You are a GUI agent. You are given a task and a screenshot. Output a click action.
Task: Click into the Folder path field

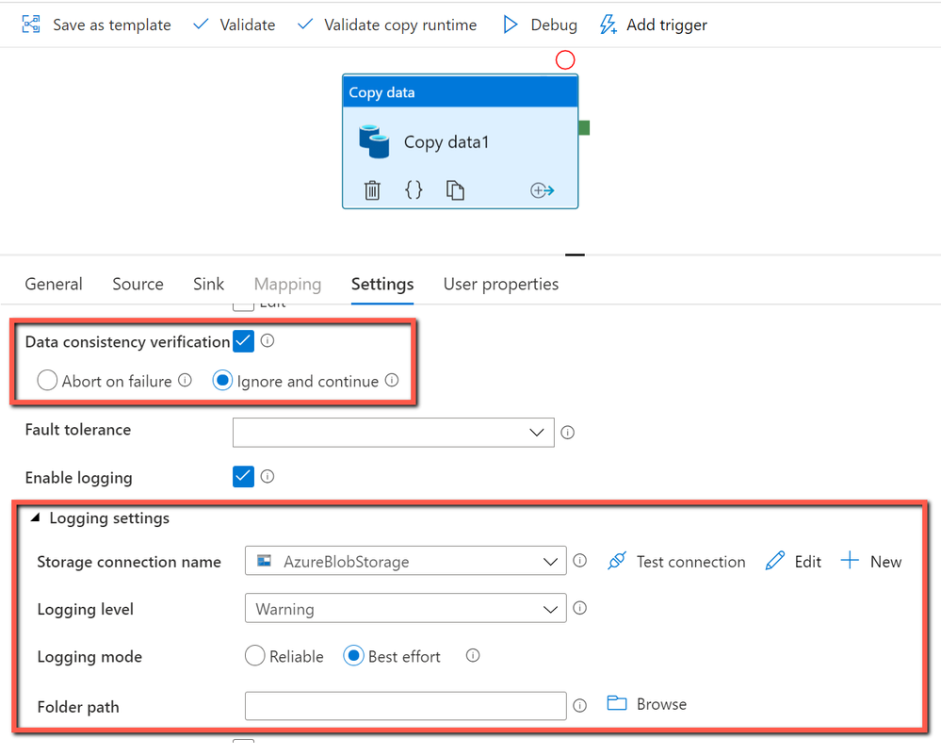tap(406, 706)
